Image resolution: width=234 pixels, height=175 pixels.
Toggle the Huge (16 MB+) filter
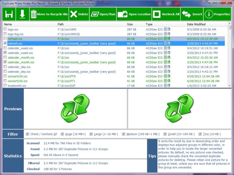[x=62, y=134]
